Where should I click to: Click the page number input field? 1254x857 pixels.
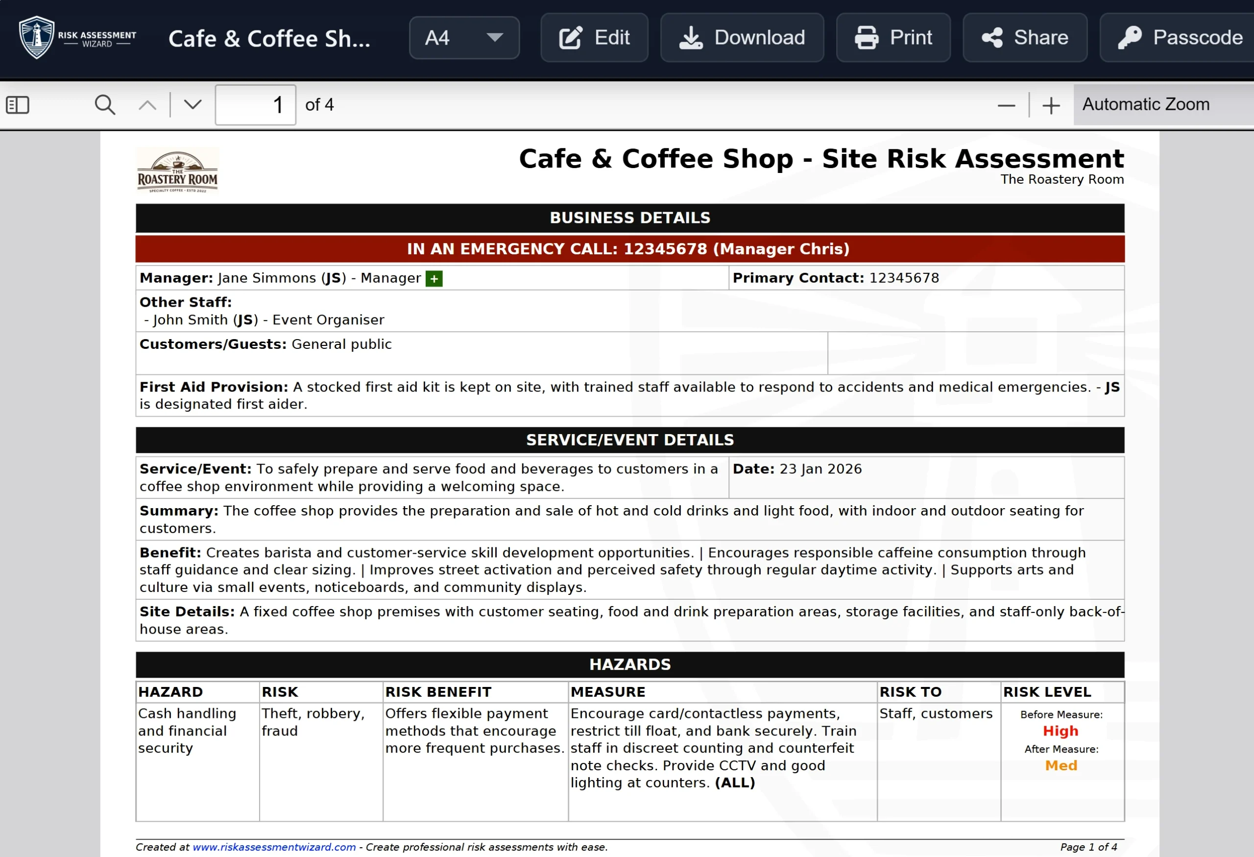[255, 105]
